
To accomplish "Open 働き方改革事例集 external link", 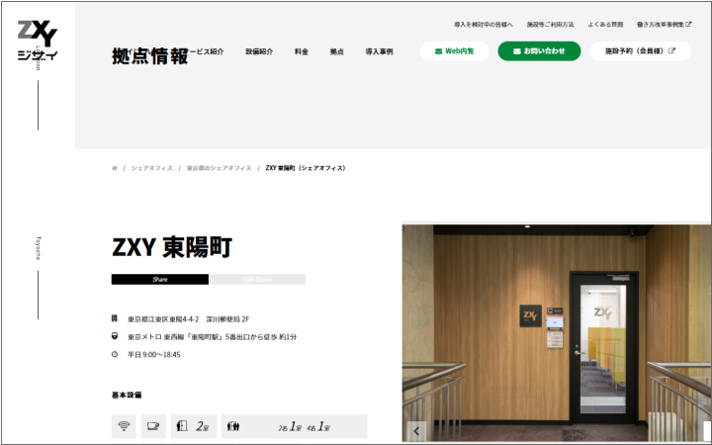I will tap(664, 25).
